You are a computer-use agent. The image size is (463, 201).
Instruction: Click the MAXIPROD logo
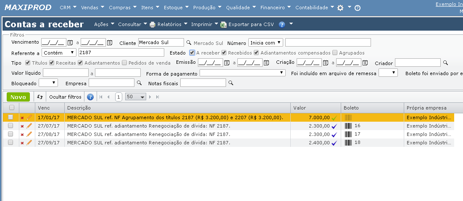[x=28, y=8]
